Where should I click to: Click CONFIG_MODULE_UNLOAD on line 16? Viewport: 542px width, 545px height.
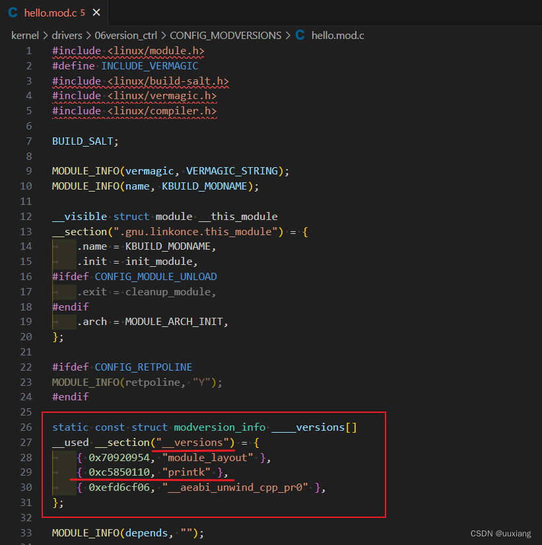156,277
